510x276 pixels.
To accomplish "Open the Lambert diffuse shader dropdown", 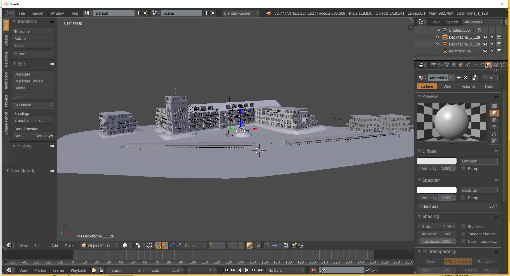I will click(x=479, y=161).
